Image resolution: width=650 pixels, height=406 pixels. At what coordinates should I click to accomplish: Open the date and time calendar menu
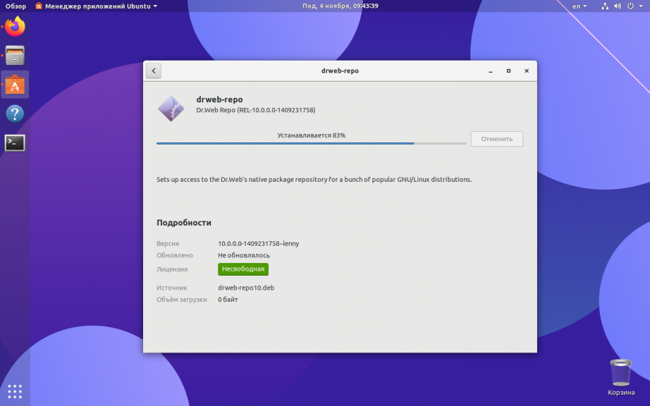point(341,6)
